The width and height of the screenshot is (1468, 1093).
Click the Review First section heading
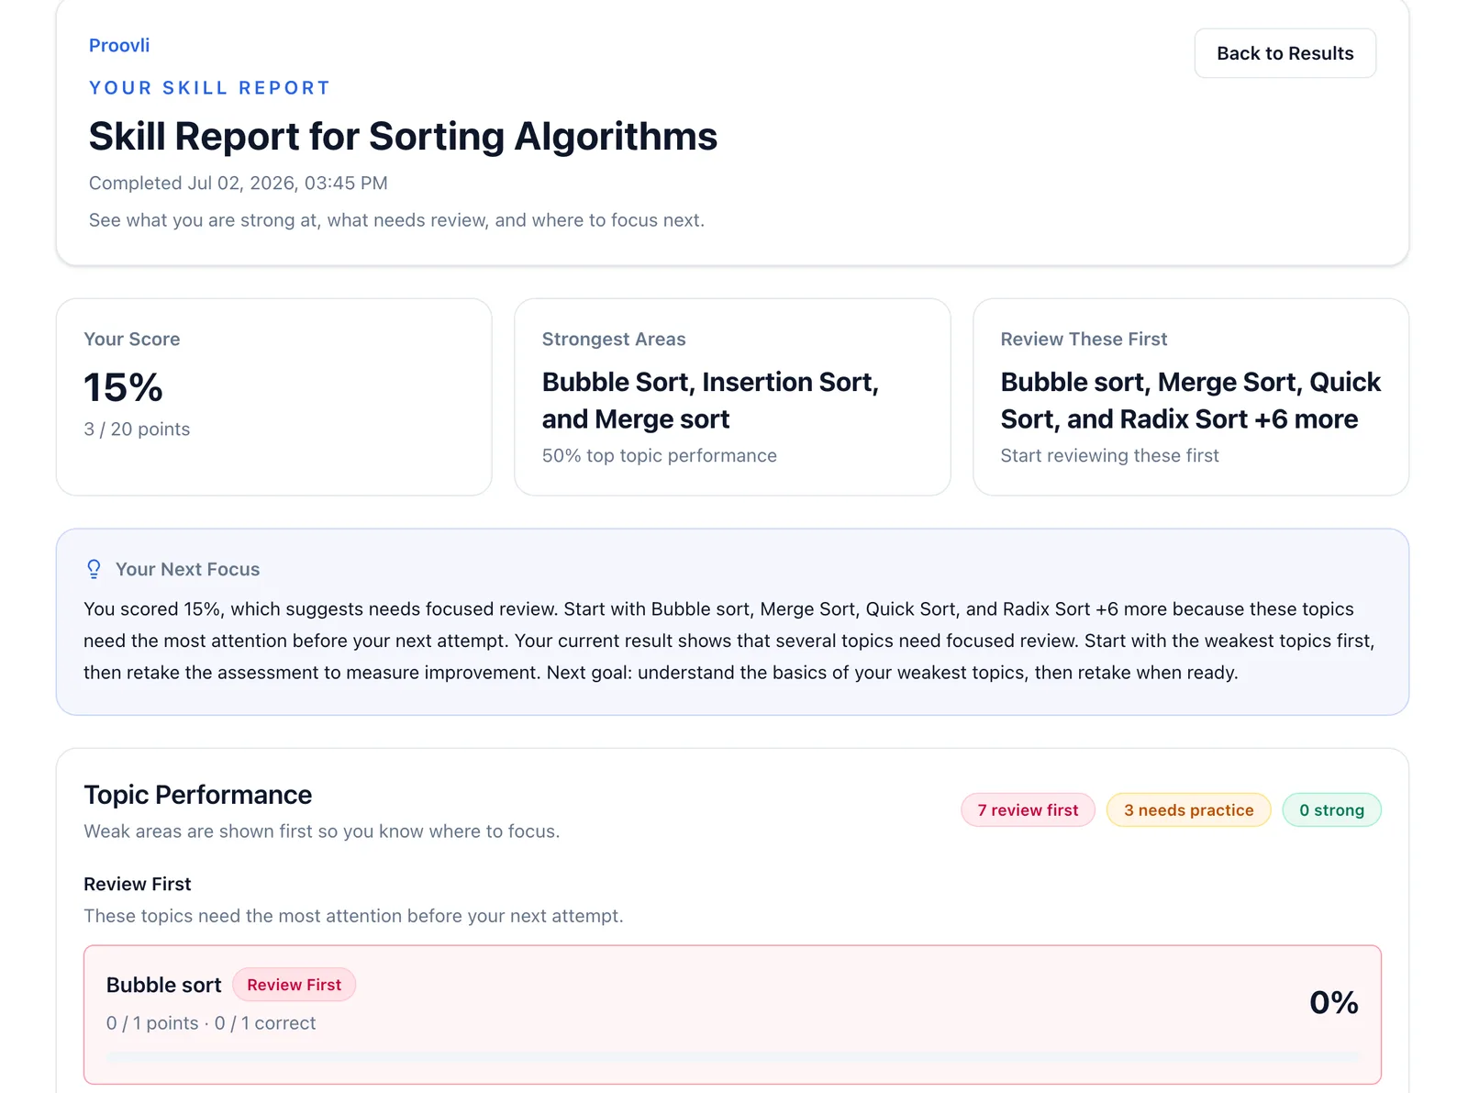click(138, 884)
